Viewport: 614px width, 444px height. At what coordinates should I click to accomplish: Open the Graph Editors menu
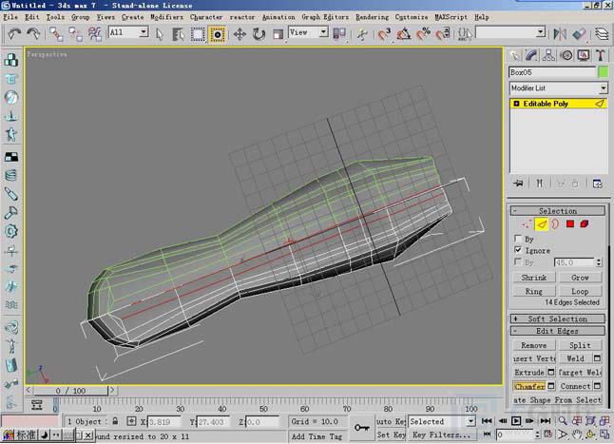point(325,17)
